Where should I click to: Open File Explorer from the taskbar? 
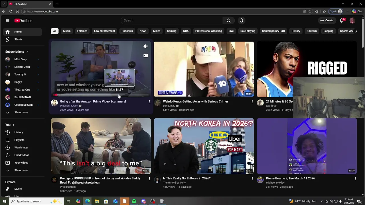97,201
